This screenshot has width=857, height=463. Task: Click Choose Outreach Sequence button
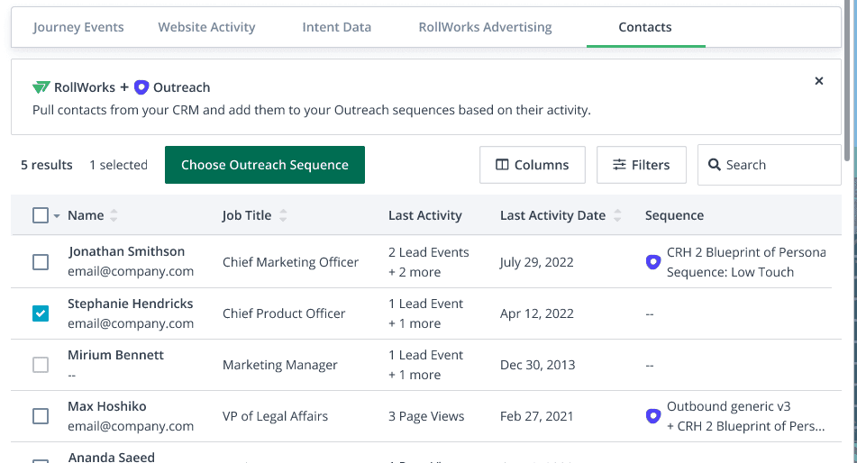(x=264, y=165)
